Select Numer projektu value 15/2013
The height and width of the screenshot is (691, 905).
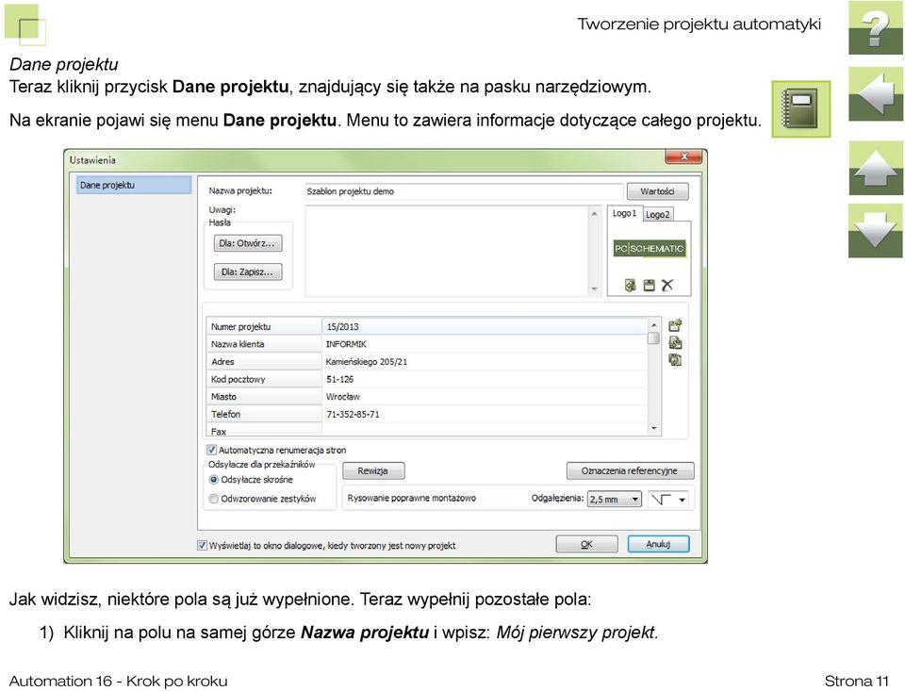[x=485, y=327]
